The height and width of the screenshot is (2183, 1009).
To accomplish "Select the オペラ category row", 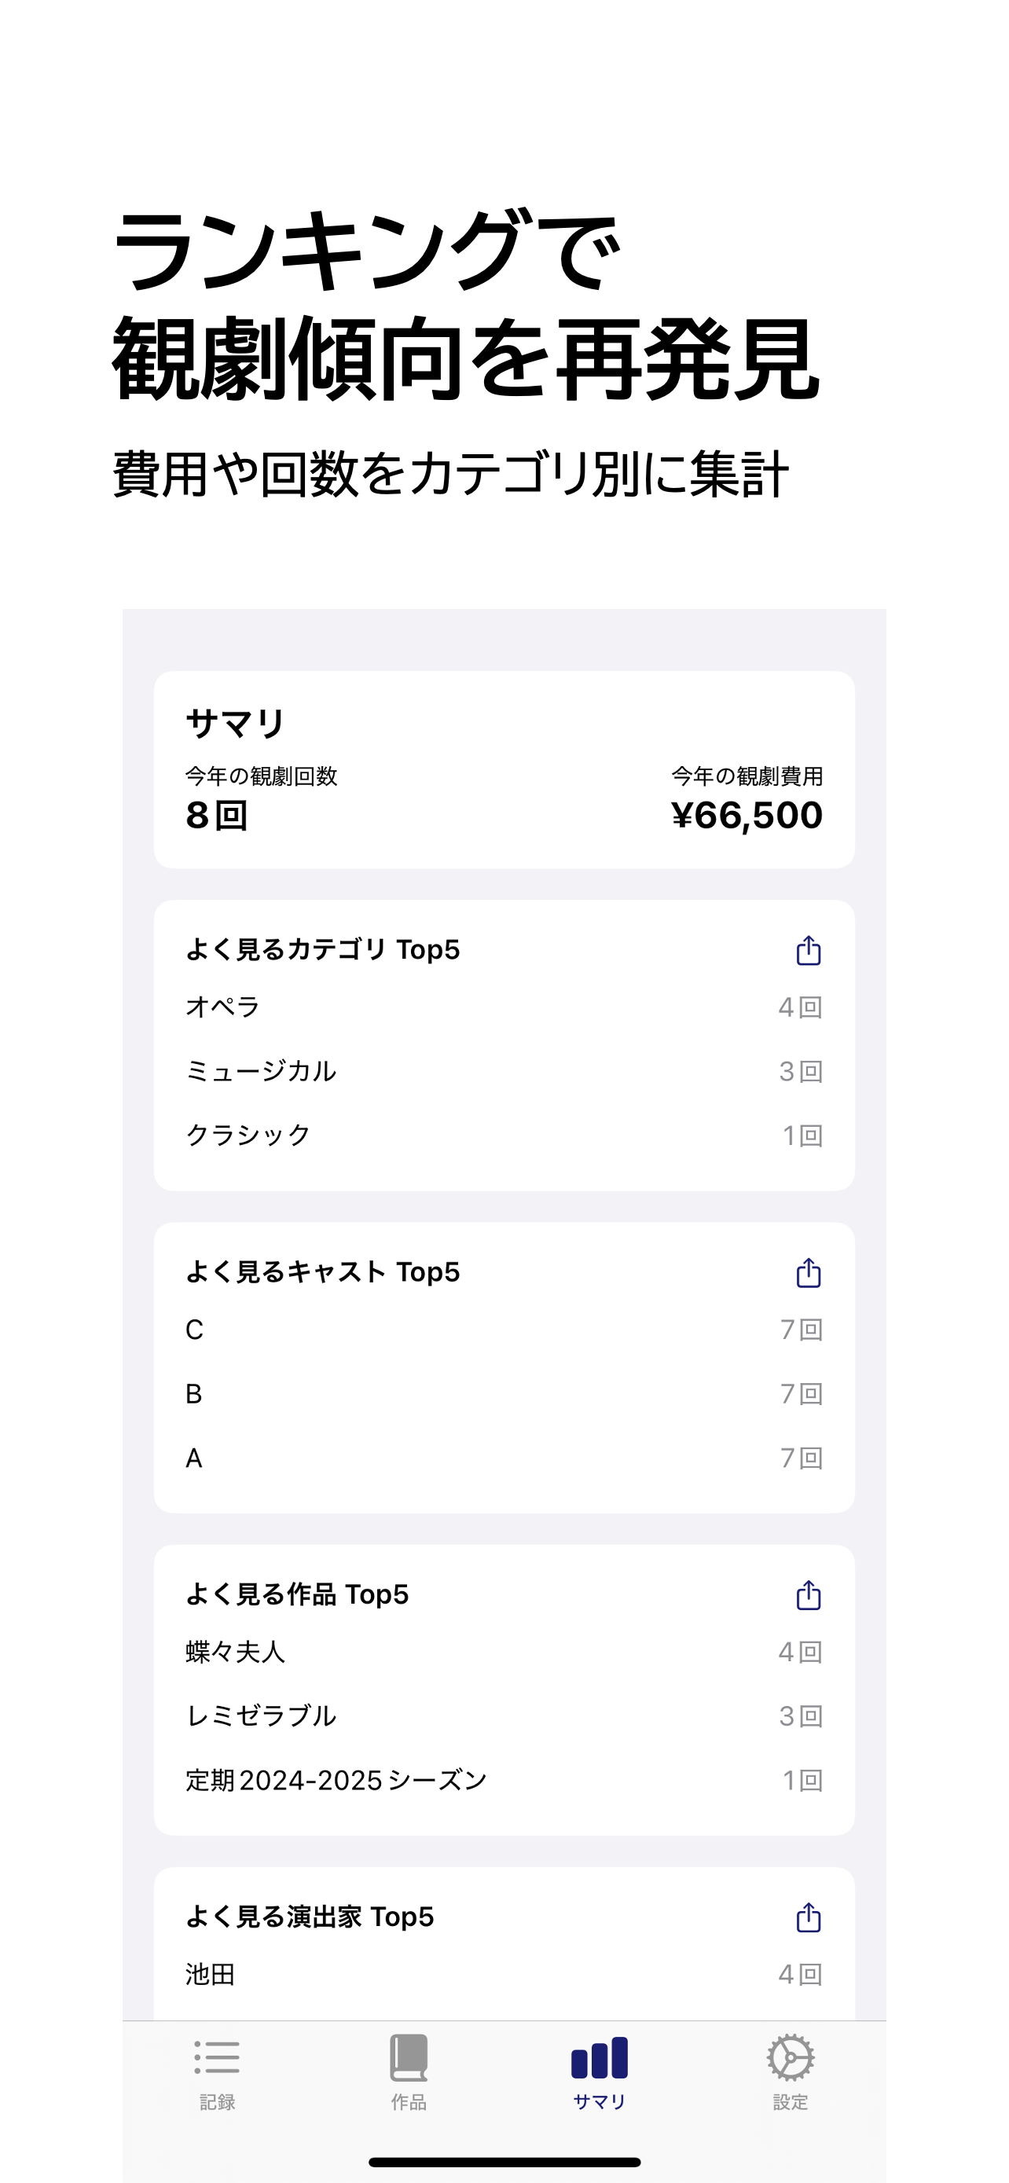I will [x=503, y=1007].
